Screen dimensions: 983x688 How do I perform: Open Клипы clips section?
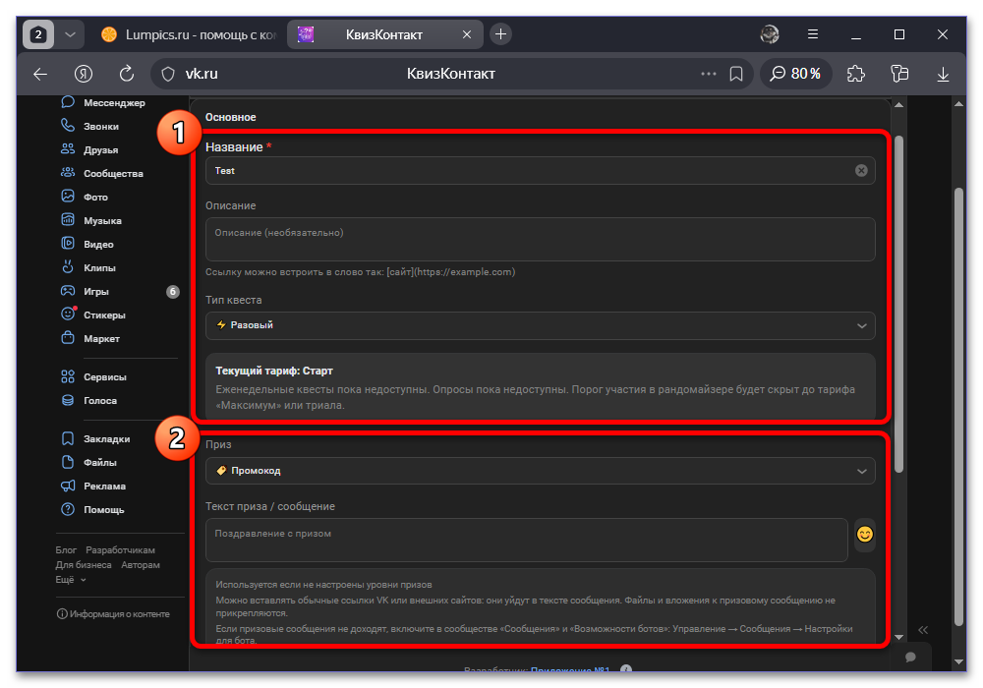pyautogui.click(x=88, y=267)
